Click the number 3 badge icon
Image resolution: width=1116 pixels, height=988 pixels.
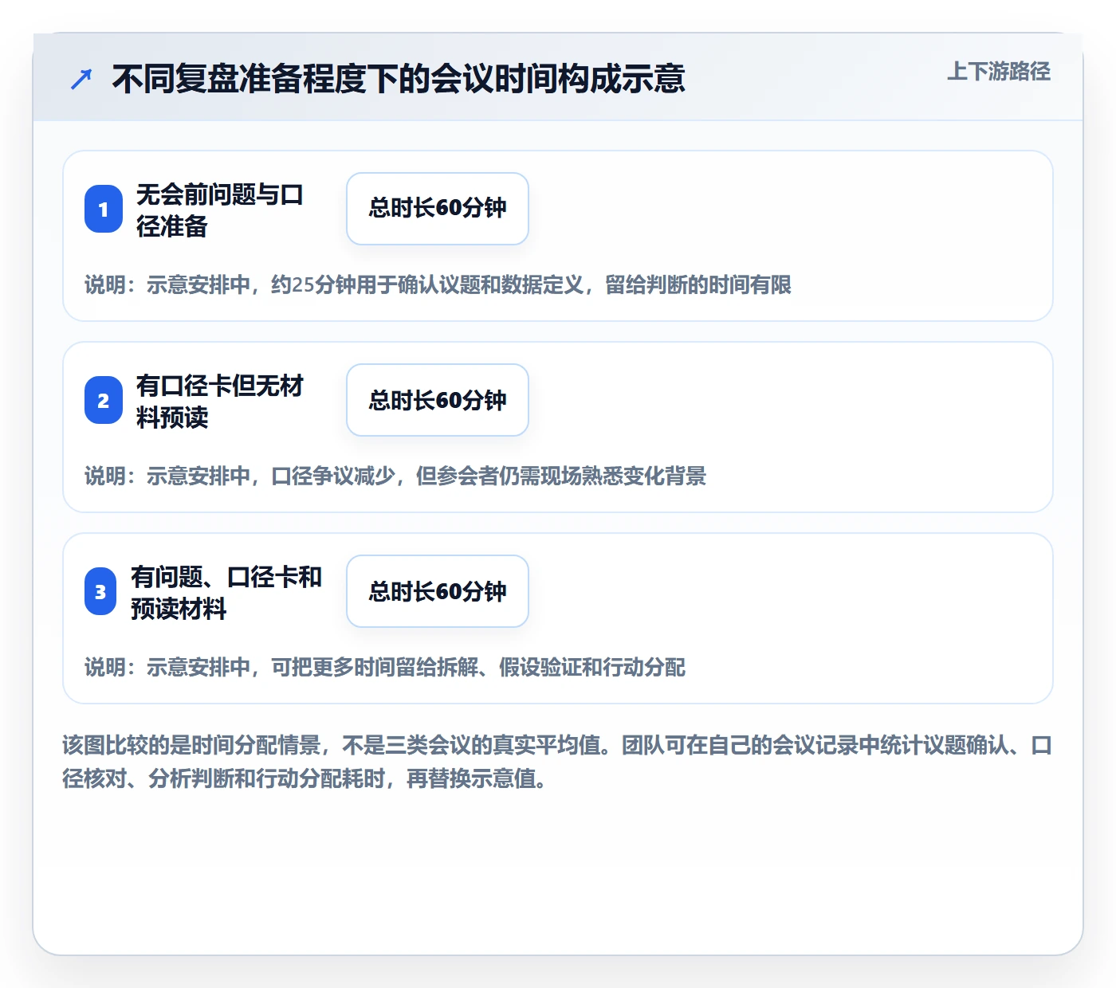pos(100,591)
